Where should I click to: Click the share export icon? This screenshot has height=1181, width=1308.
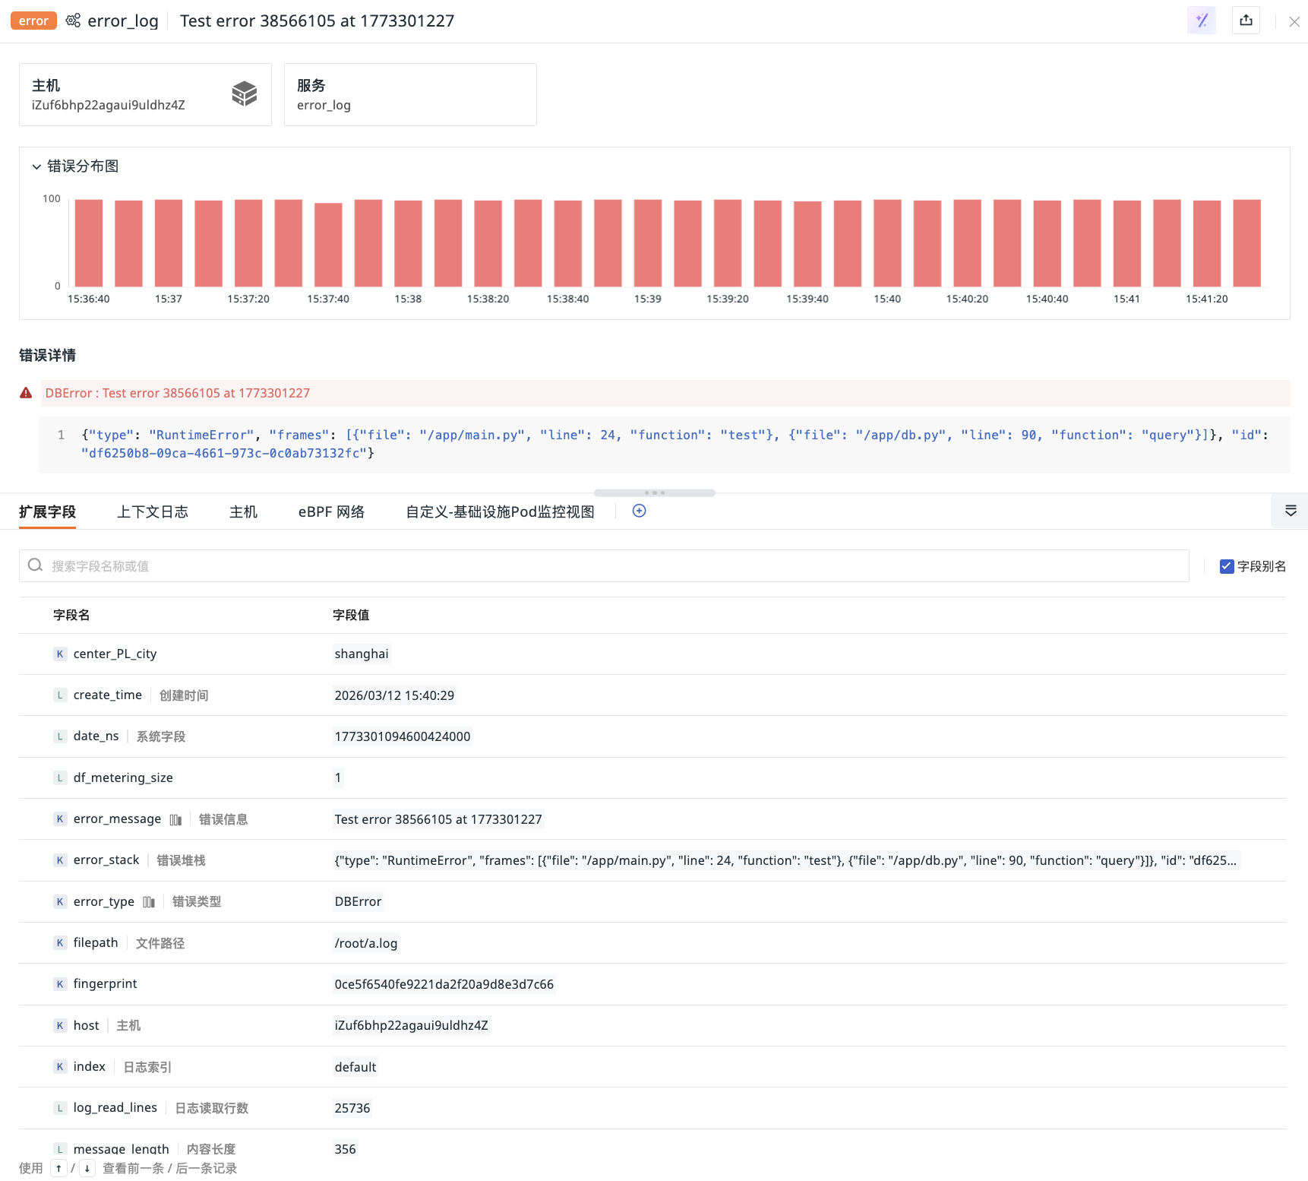point(1246,21)
